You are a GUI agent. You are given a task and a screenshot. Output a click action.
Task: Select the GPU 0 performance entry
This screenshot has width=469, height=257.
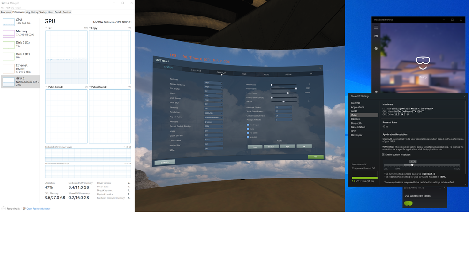[x=20, y=81]
